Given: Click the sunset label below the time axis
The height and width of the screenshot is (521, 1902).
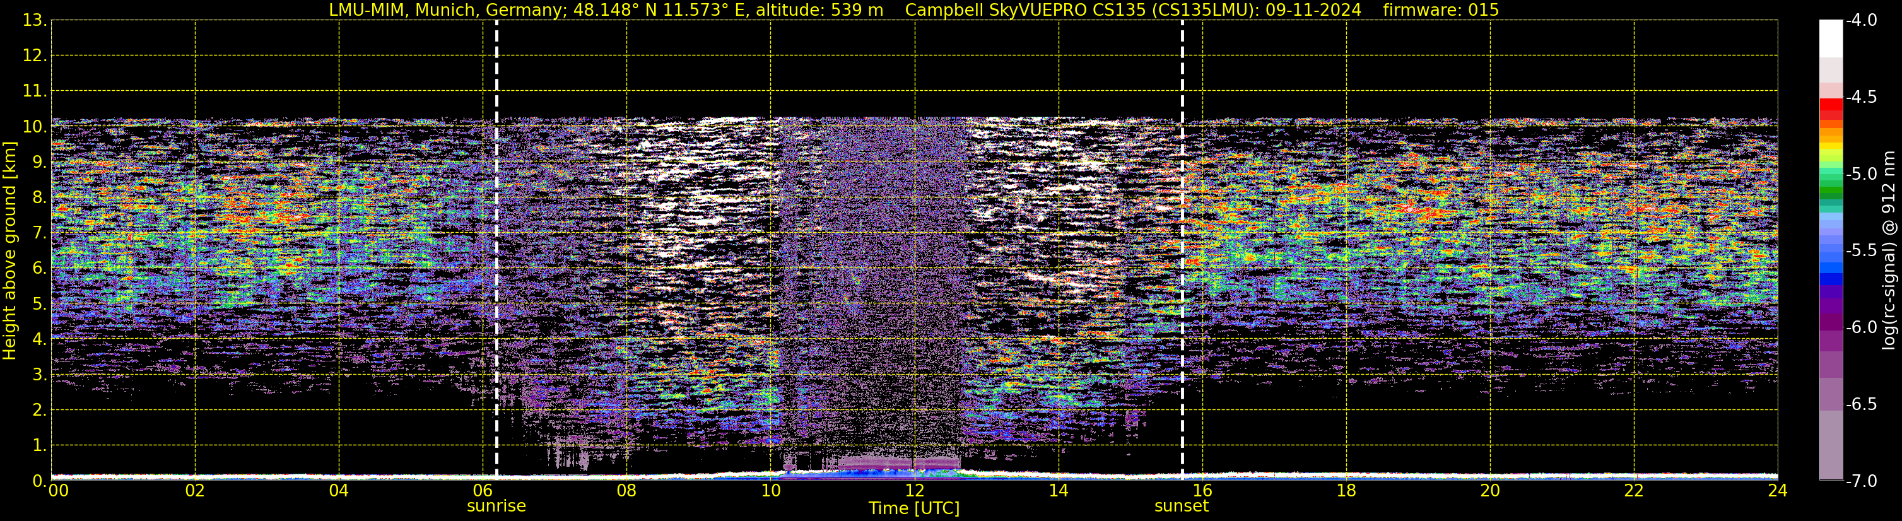Looking at the screenshot, I should point(1182,506).
